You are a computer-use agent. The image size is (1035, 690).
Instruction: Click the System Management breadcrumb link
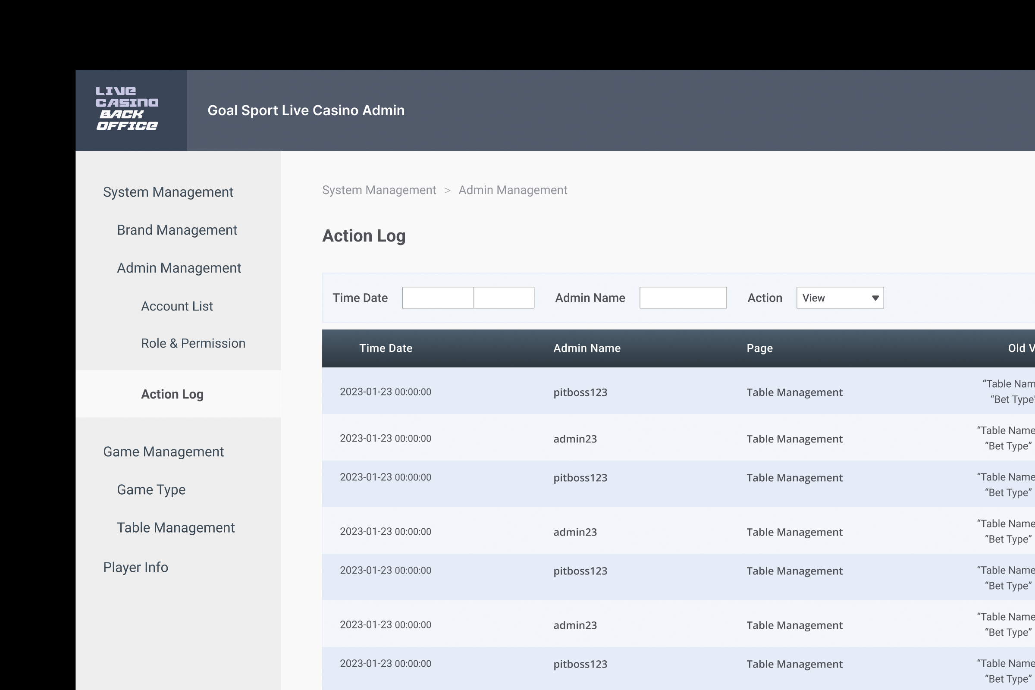379,190
